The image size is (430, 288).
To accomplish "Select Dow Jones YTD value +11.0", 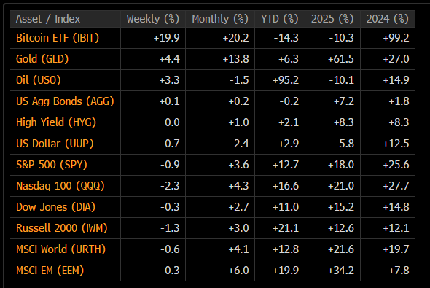I will pyautogui.click(x=286, y=207).
